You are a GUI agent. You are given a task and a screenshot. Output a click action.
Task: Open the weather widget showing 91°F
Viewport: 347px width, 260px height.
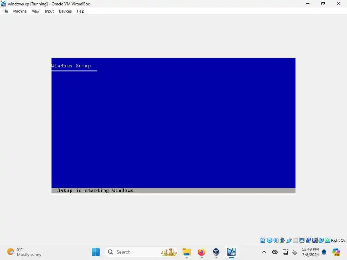coord(24,252)
